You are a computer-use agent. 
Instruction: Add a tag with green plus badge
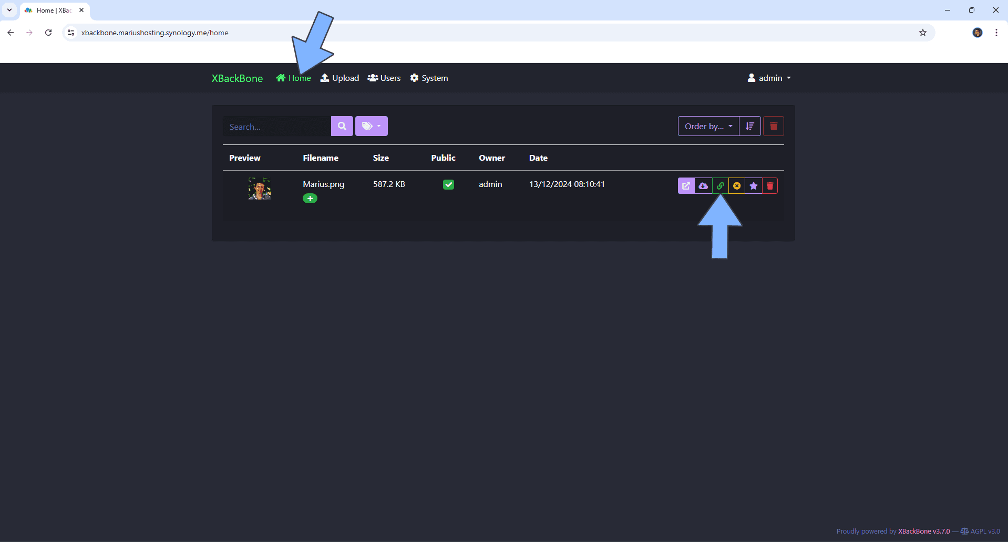[310, 199]
